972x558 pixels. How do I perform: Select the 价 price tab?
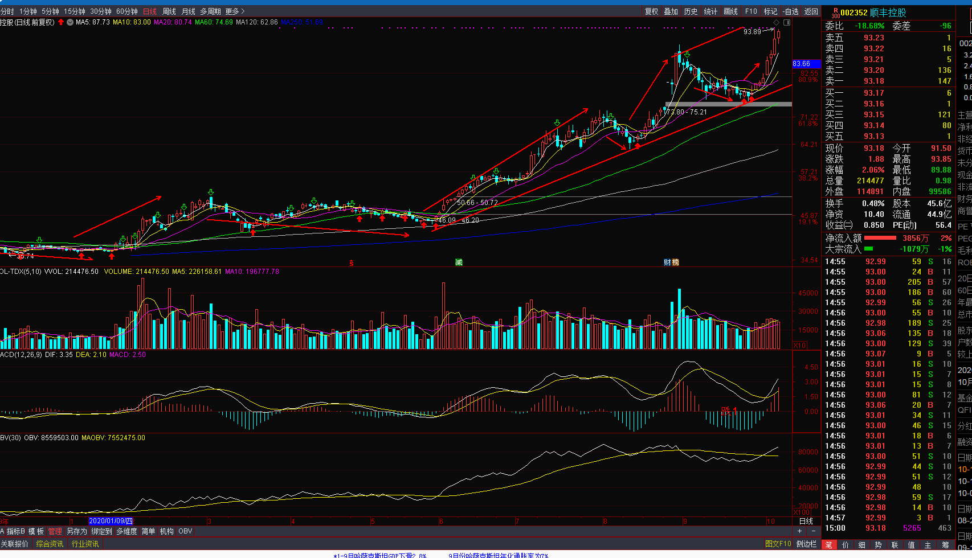coord(846,545)
